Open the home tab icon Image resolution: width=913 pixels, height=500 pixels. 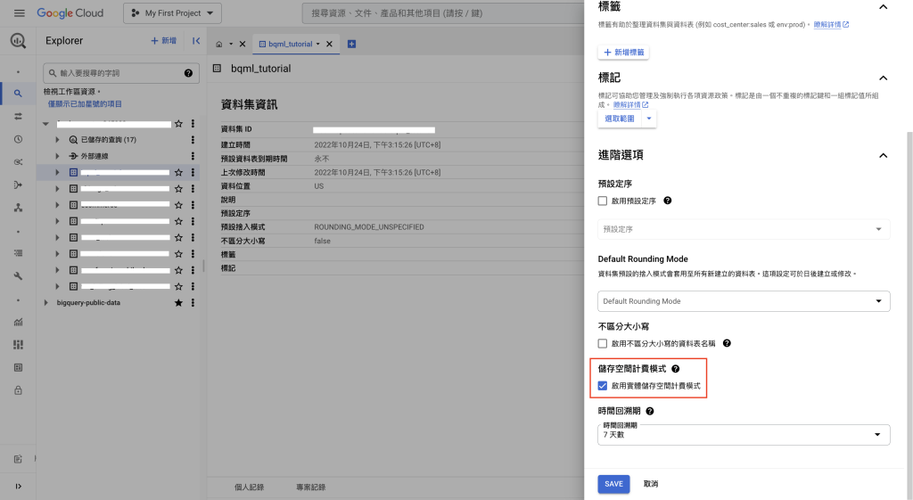(x=219, y=45)
